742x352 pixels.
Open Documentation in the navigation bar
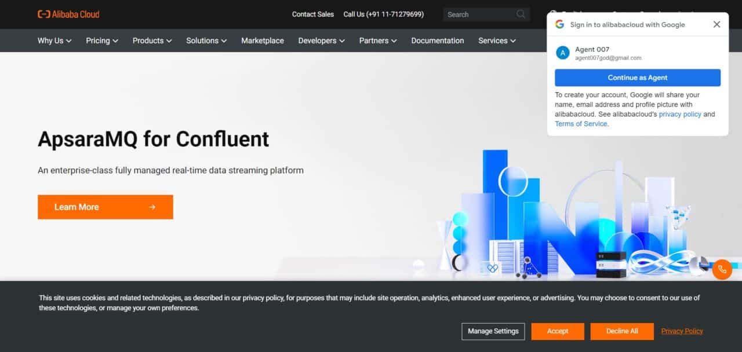pos(438,41)
